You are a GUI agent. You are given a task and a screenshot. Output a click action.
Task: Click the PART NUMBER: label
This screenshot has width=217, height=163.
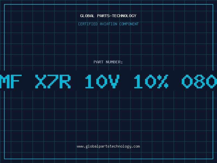pos(108,62)
